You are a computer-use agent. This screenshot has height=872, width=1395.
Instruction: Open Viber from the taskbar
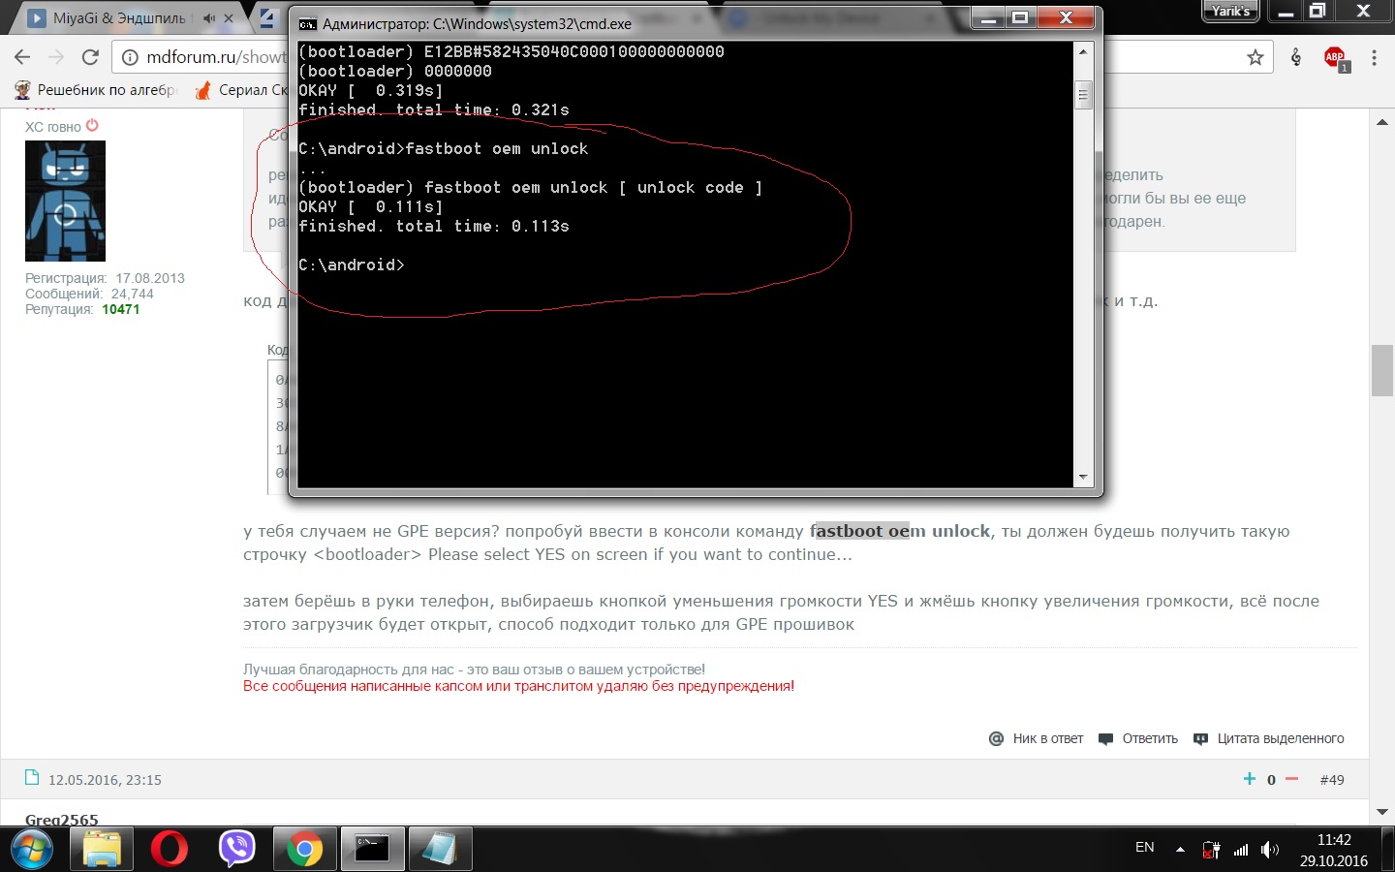tap(236, 850)
